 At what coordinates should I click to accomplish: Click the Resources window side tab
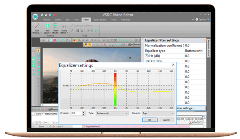click(x=208, y=48)
